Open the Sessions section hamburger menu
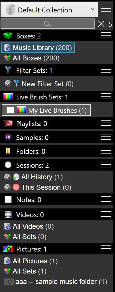This screenshot has height=292, width=115. point(106,165)
